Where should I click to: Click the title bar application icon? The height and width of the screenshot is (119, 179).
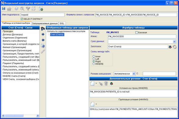tap(2, 3)
